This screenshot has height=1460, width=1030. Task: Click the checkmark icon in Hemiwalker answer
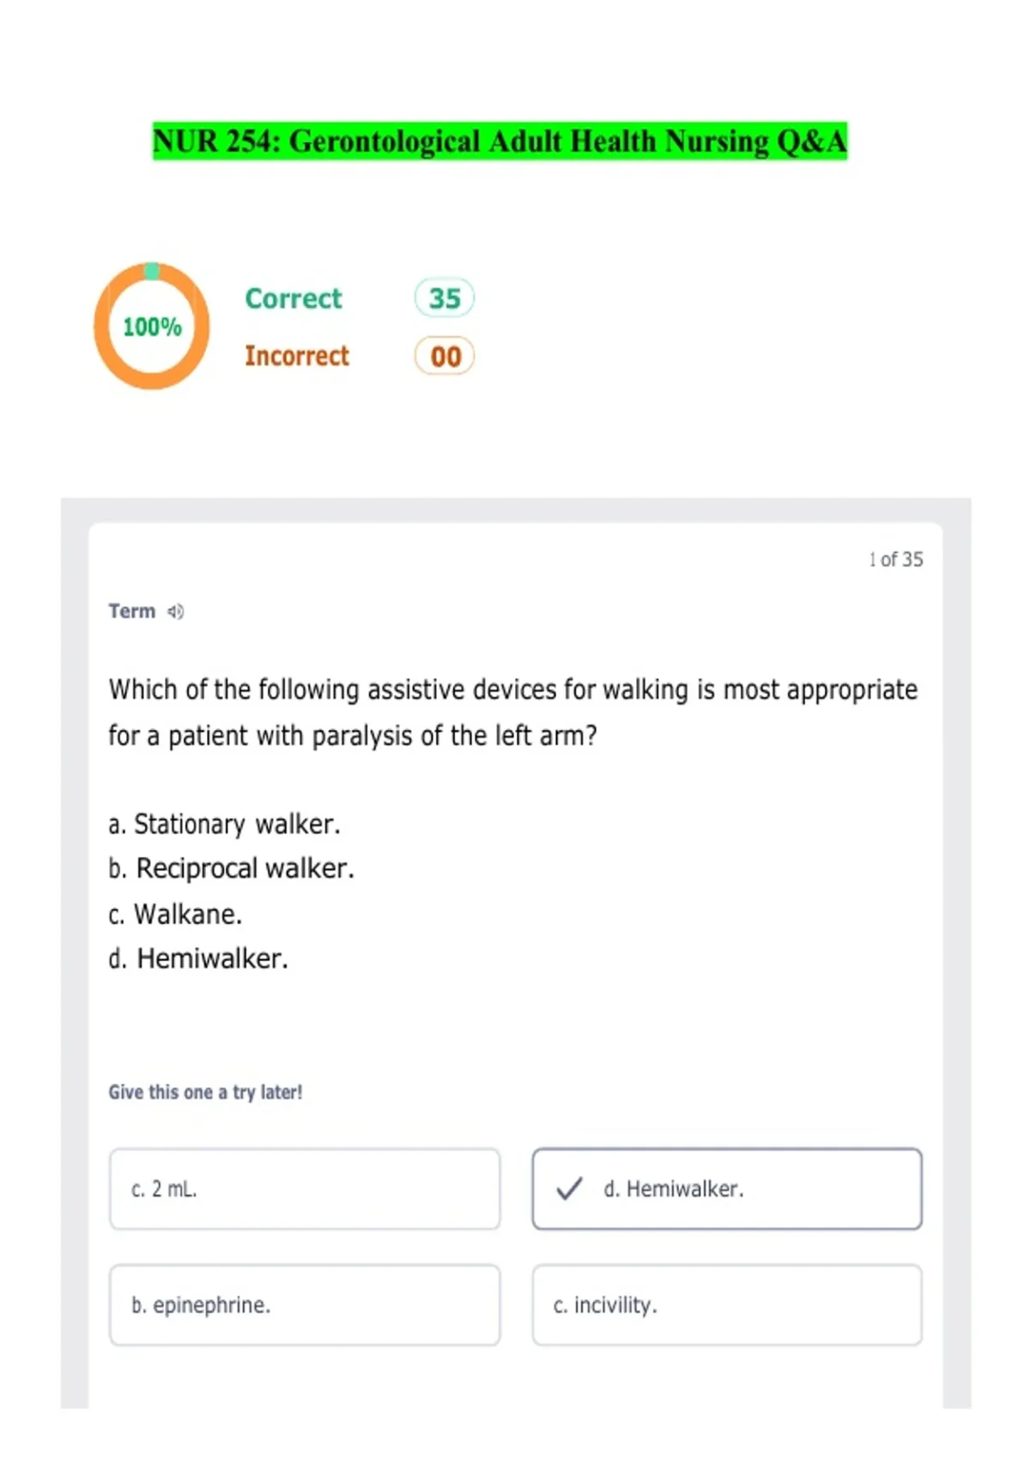pos(569,1189)
